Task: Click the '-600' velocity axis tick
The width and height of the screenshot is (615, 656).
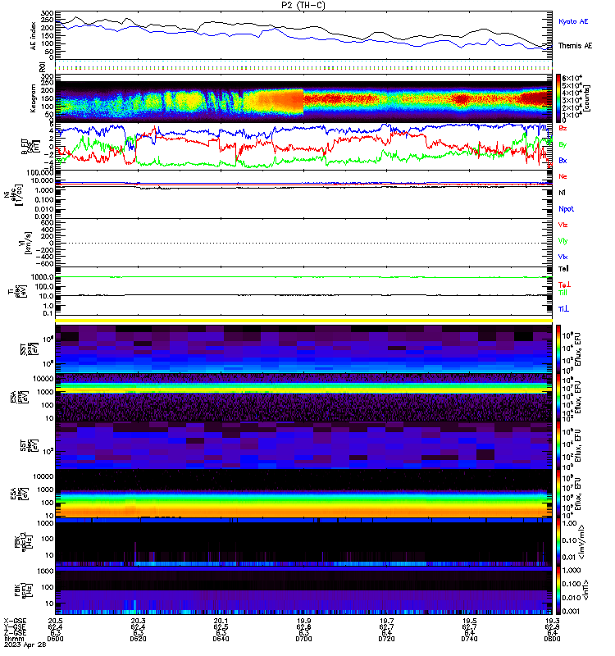Action: [x=44, y=263]
